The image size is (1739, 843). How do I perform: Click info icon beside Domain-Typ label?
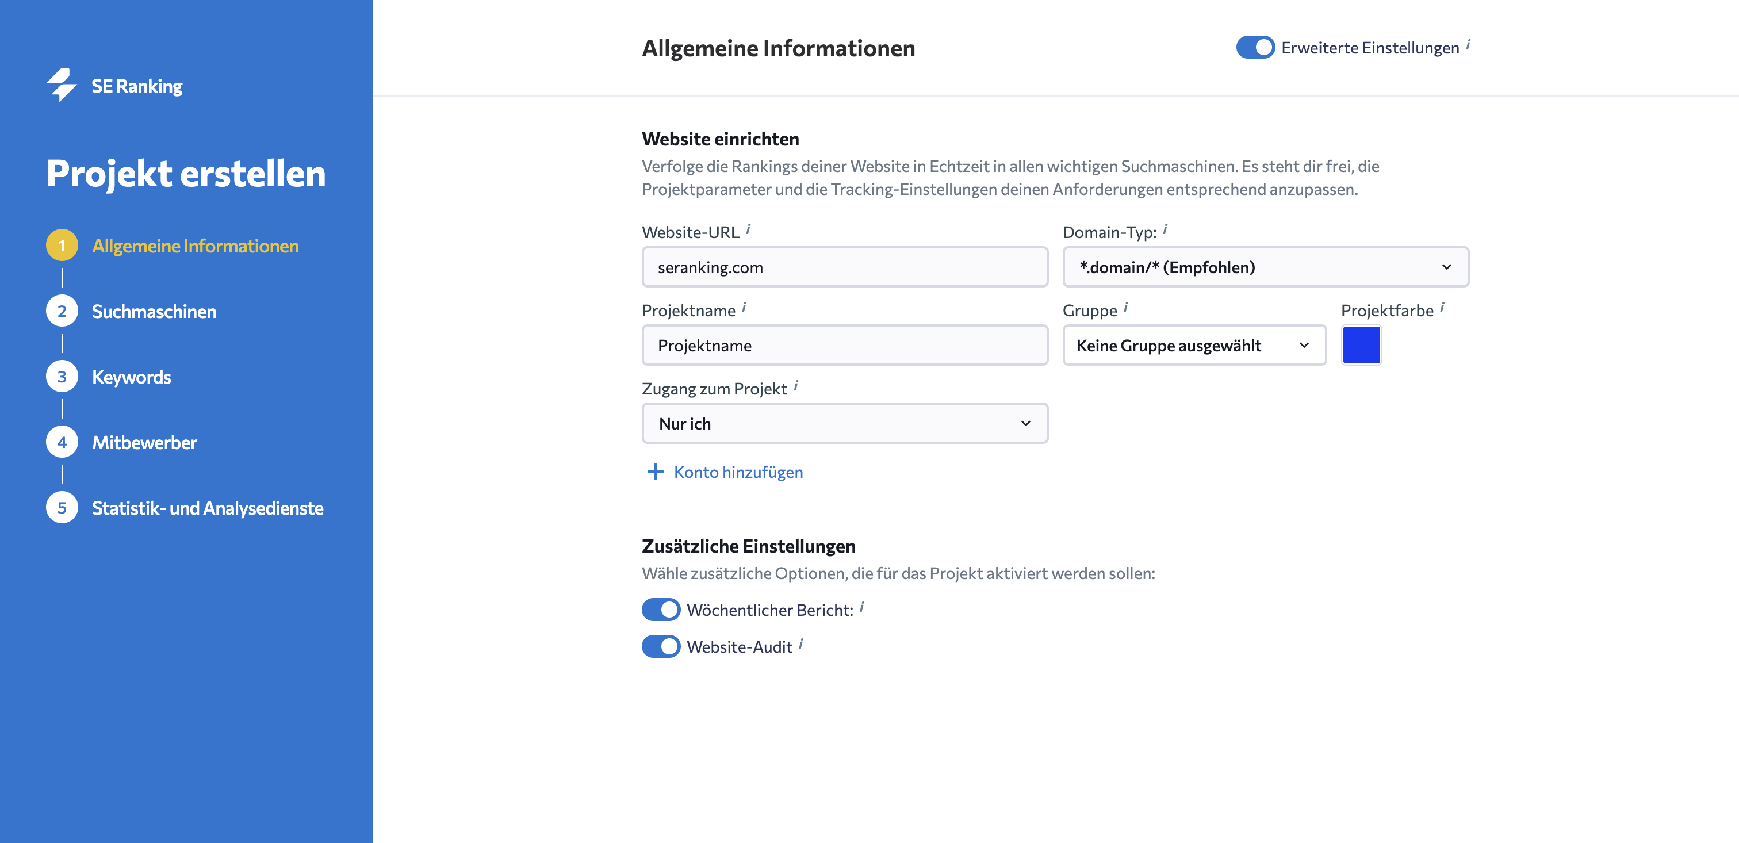(1165, 229)
